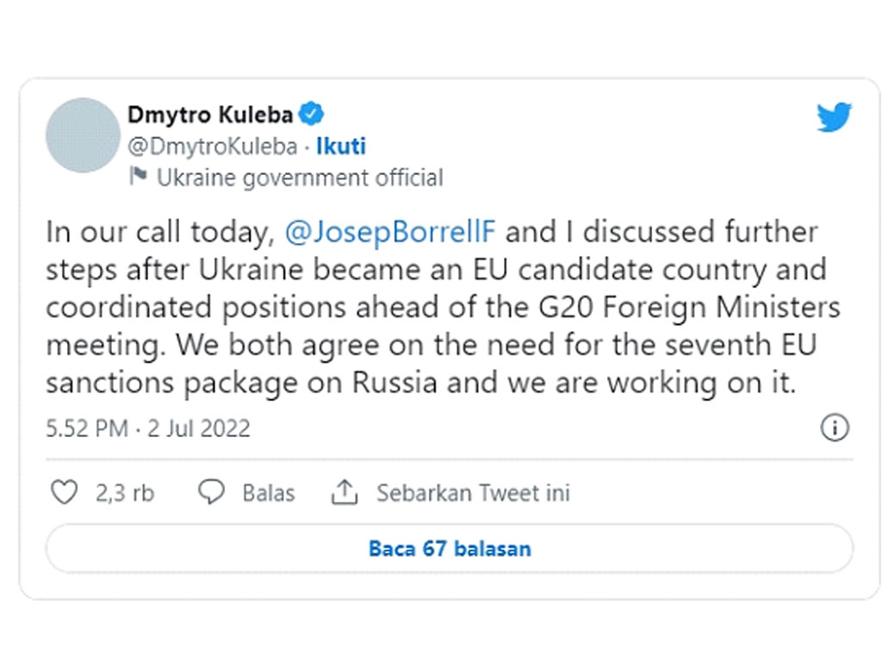Click the blue verified badge
The image size is (882, 662).
311,115
